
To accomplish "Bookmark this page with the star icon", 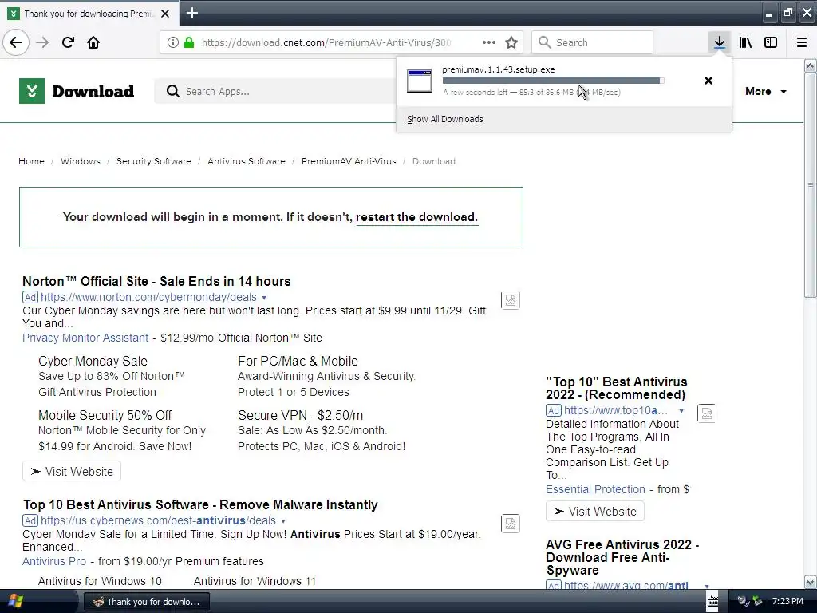I will coord(511,42).
